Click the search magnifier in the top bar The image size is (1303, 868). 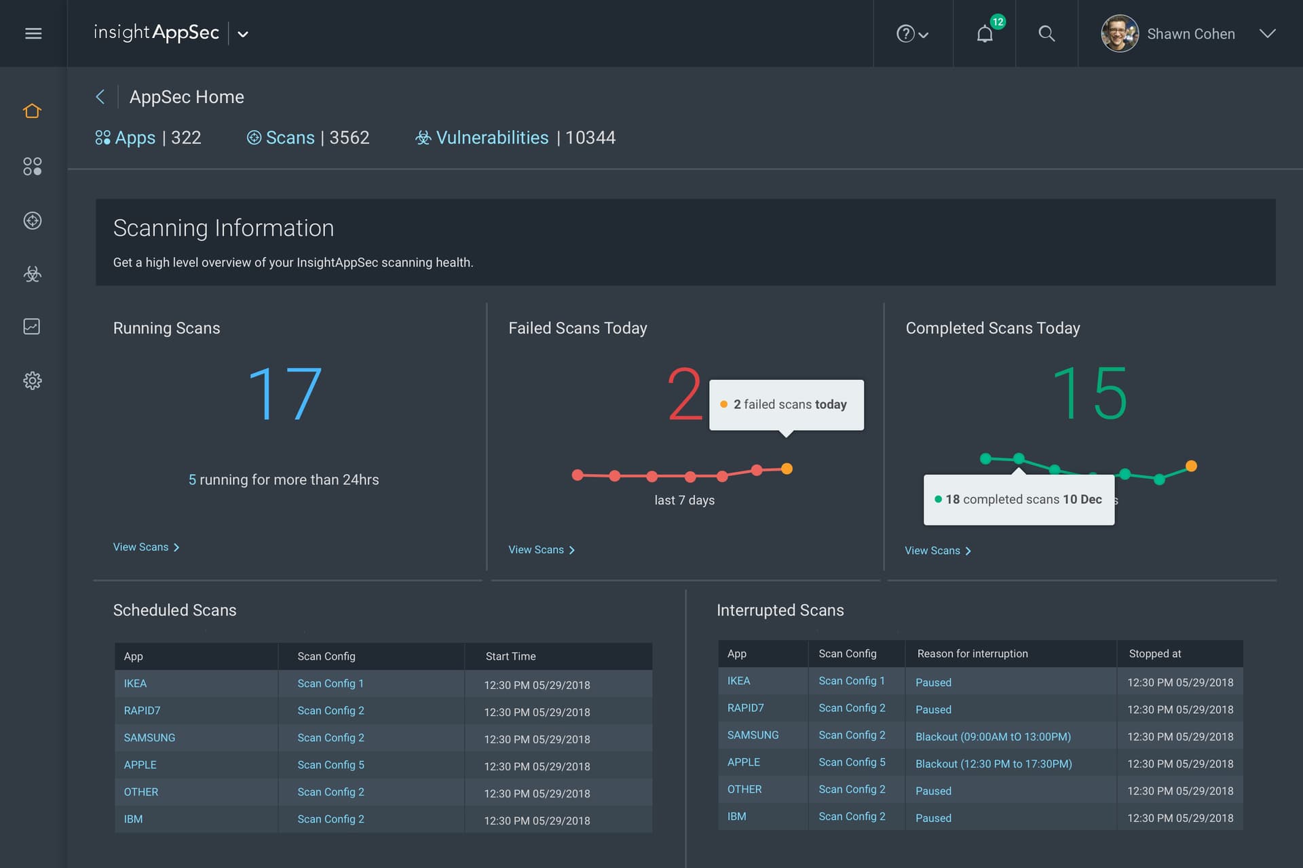point(1046,33)
